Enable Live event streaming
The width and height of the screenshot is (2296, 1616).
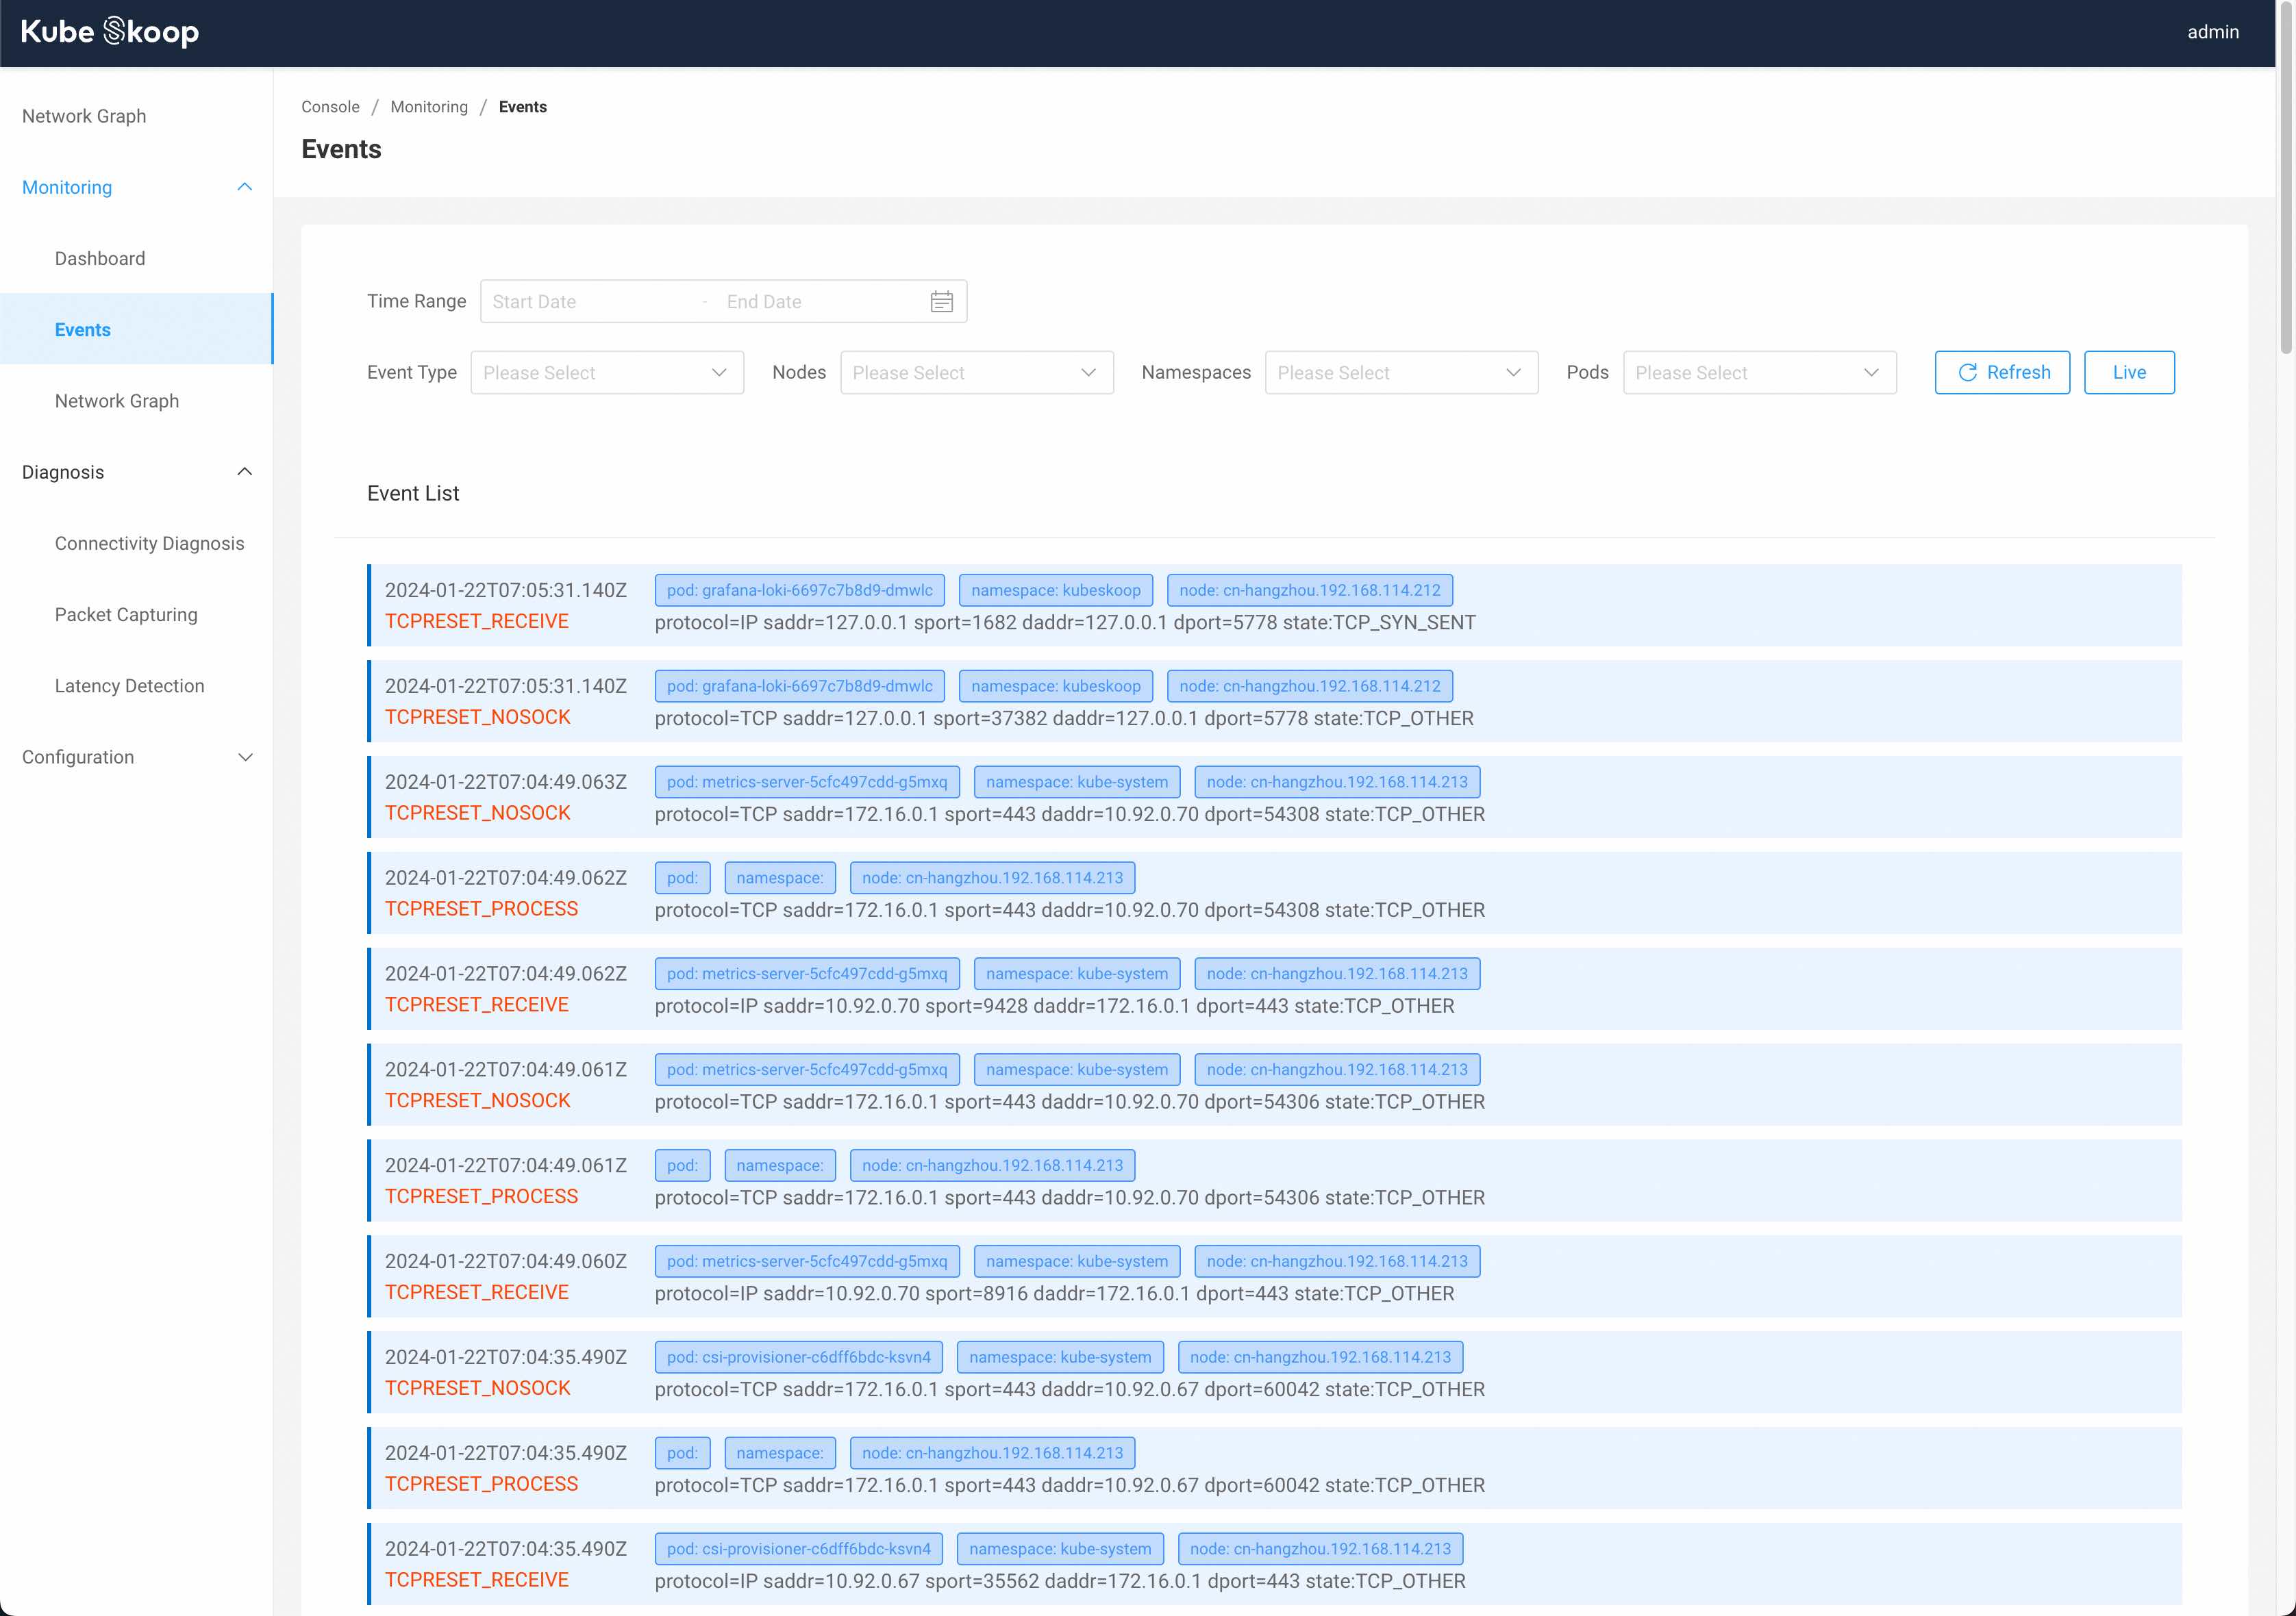pos(2128,373)
